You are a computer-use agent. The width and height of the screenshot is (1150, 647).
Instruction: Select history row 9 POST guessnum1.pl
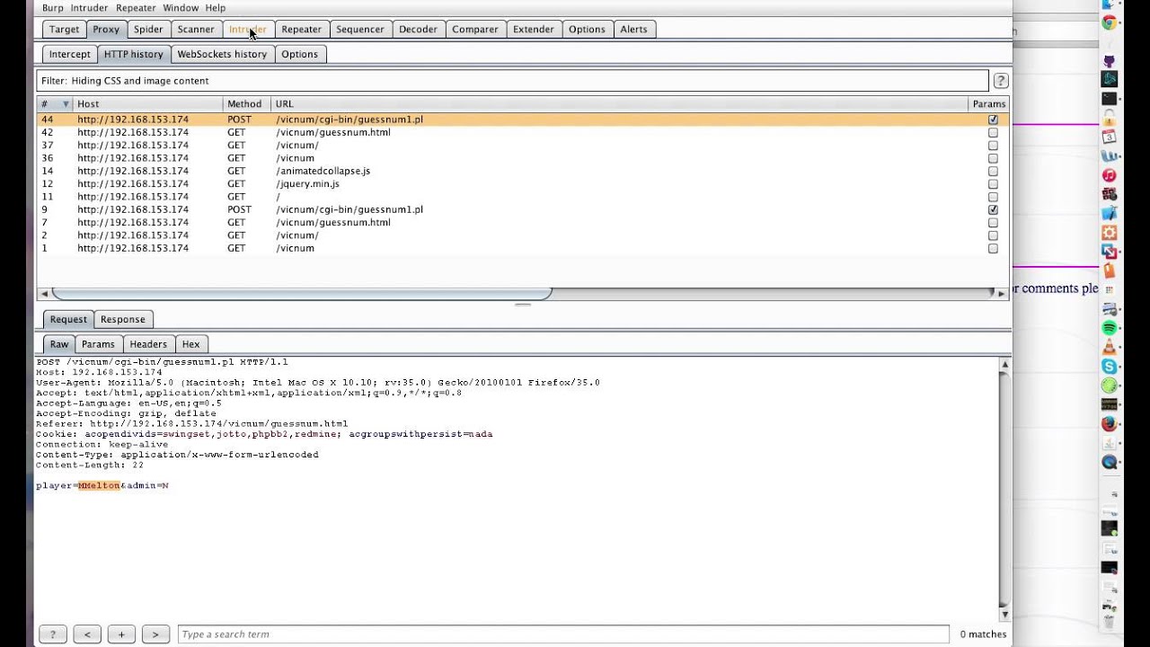click(x=522, y=209)
